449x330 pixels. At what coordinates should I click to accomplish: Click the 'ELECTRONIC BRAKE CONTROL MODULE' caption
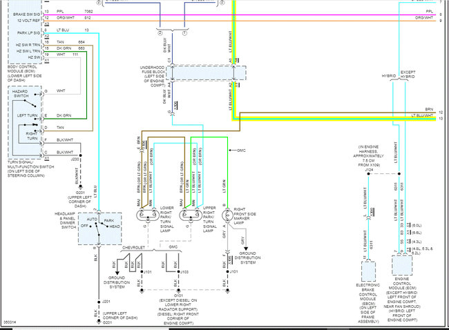[368, 292]
